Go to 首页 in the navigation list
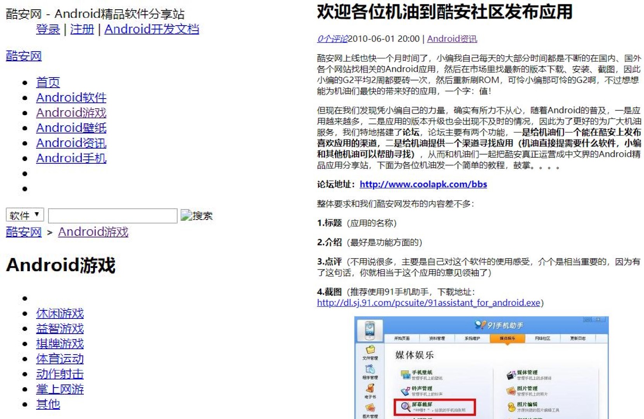The height and width of the screenshot is (419, 644). pyautogui.click(x=48, y=82)
